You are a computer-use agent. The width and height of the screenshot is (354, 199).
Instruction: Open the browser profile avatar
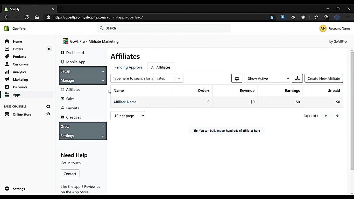(337, 17)
